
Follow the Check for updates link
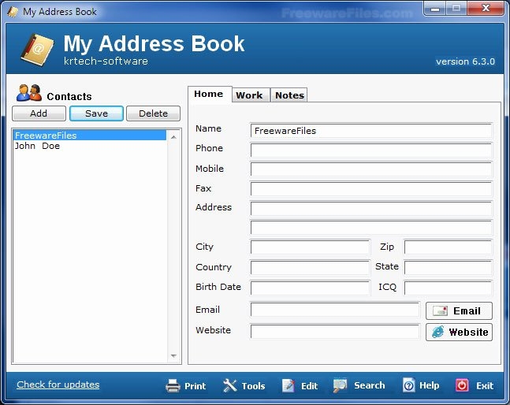[x=58, y=385]
